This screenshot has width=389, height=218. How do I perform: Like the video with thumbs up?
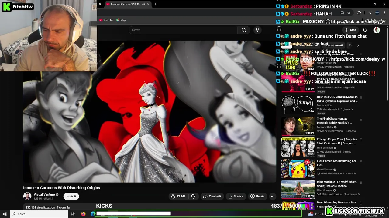pyautogui.click(x=178, y=196)
